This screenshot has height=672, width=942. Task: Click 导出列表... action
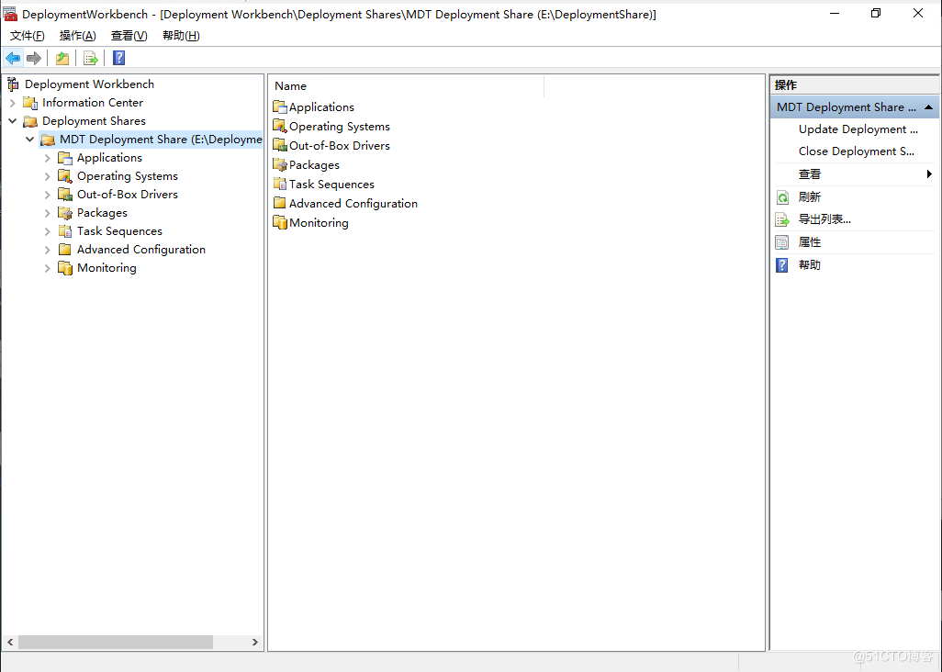point(824,219)
